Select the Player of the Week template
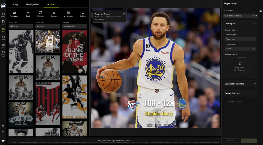 [x=21, y=115]
